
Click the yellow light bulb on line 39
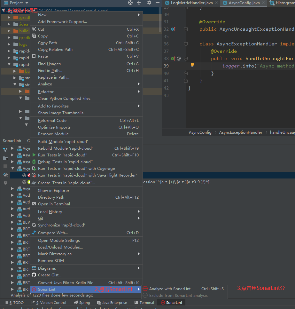[192, 65]
